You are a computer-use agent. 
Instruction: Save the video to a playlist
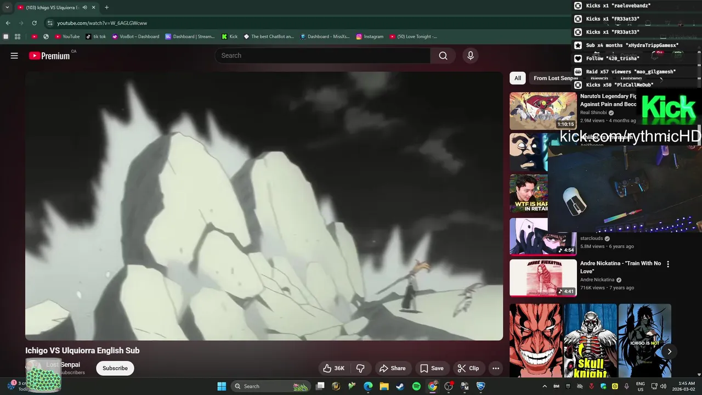pos(432,368)
